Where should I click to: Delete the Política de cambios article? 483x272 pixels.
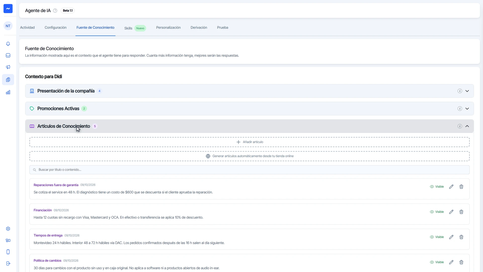click(461, 262)
